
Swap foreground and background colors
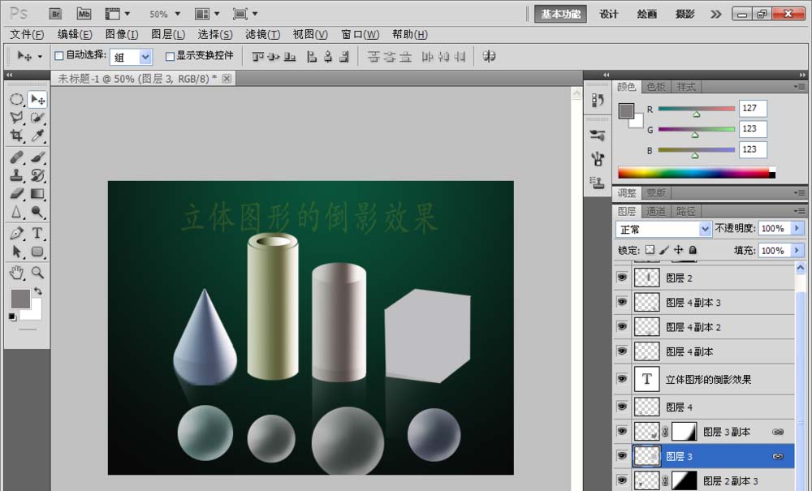[38, 291]
